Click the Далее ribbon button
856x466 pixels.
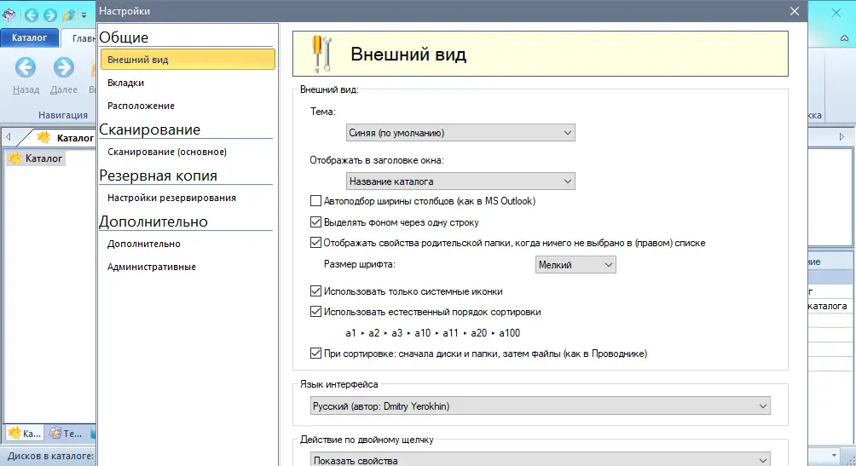pyautogui.click(x=63, y=75)
